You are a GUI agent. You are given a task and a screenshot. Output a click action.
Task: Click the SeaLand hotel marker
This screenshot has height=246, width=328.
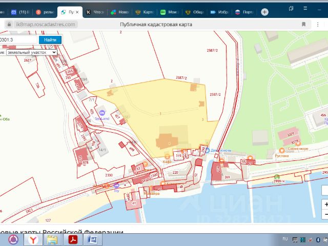pos(101,113)
